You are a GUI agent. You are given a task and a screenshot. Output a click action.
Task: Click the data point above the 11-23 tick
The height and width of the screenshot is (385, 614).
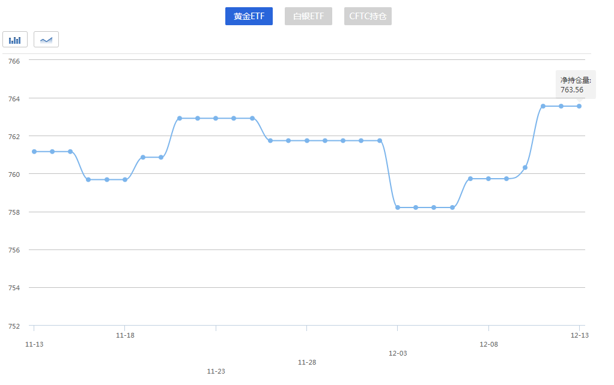[216, 118]
